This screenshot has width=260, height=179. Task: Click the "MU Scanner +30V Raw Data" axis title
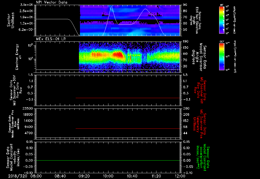pos(16,90)
